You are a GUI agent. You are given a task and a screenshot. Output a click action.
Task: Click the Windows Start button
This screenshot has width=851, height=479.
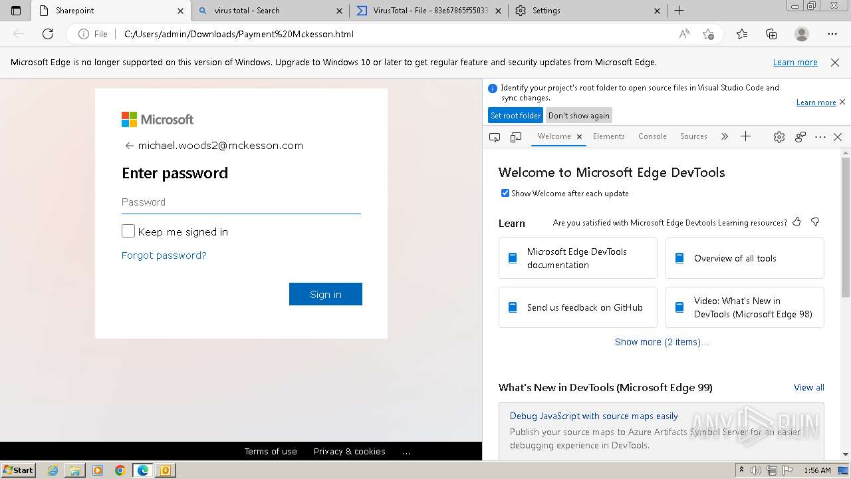pos(19,470)
